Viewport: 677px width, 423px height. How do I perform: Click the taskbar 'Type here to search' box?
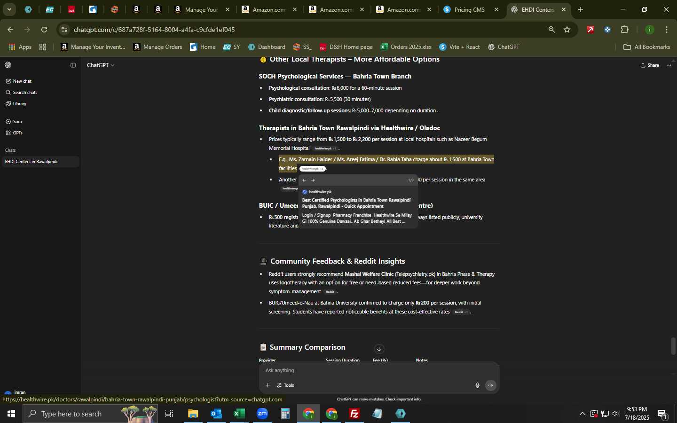[x=90, y=414]
